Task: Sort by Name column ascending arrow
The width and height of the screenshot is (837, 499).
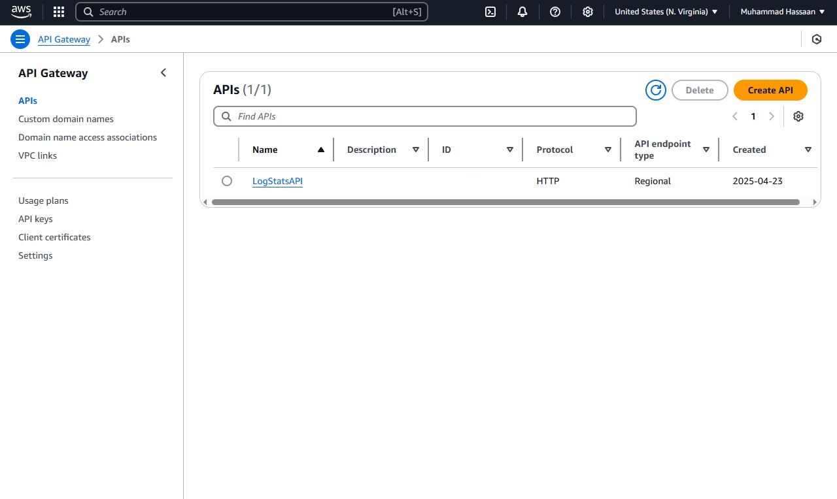Action: [x=321, y=150]
